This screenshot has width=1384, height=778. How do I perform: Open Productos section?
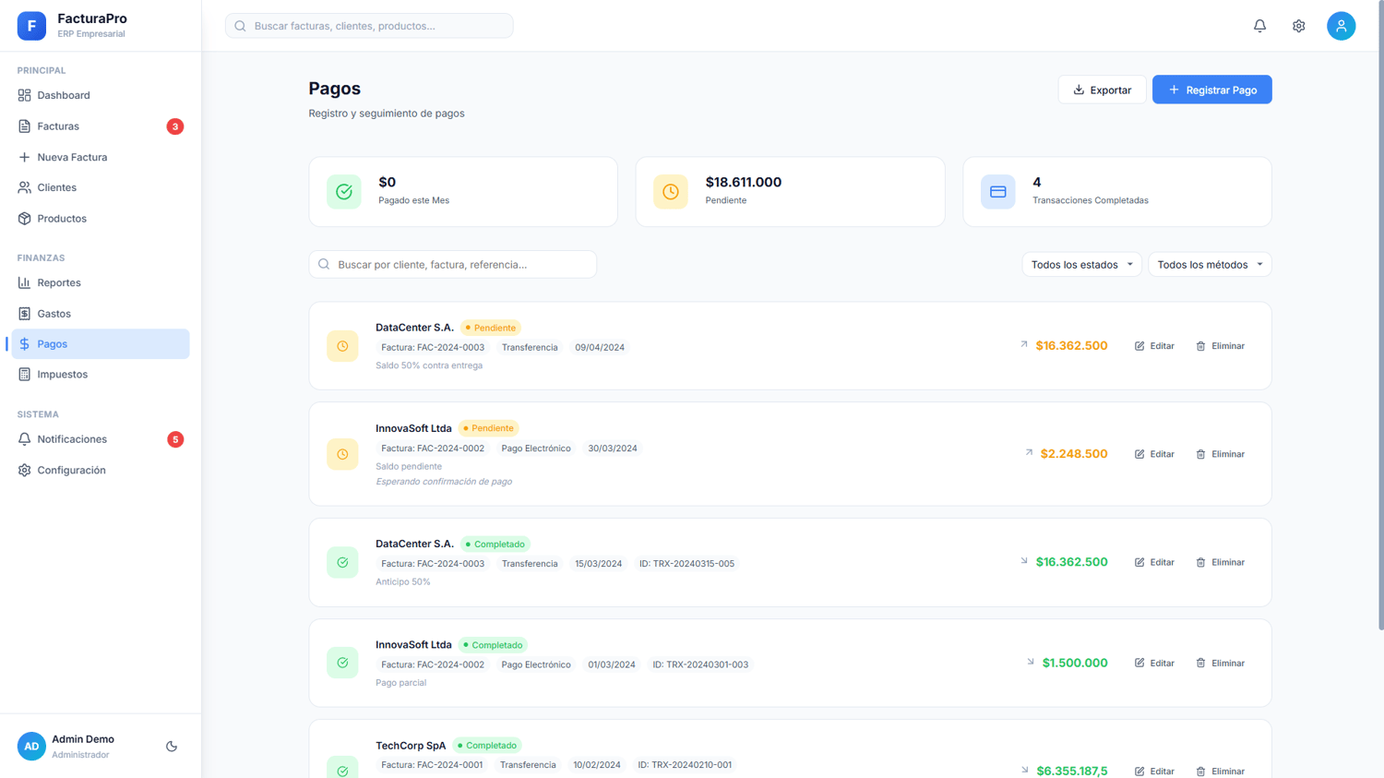(x=101, y=219)
